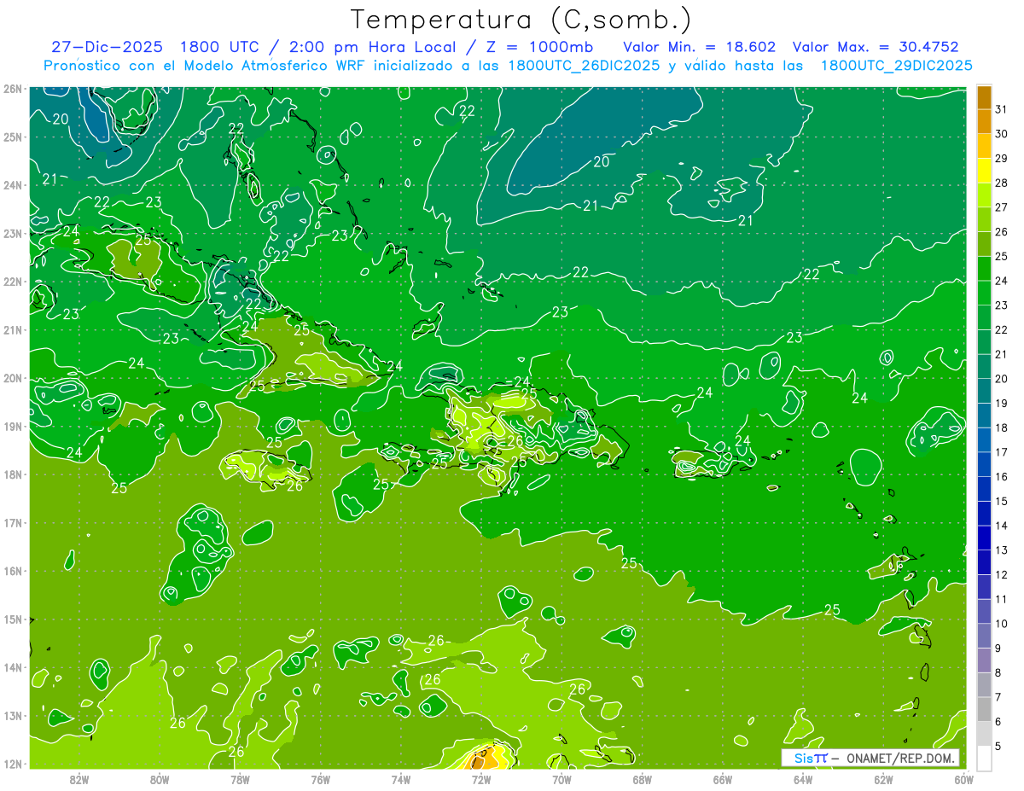Screen dimensions: 1024x791
Task: Click the dark blue swatch between 13 and 14
Action: point(985,538)
